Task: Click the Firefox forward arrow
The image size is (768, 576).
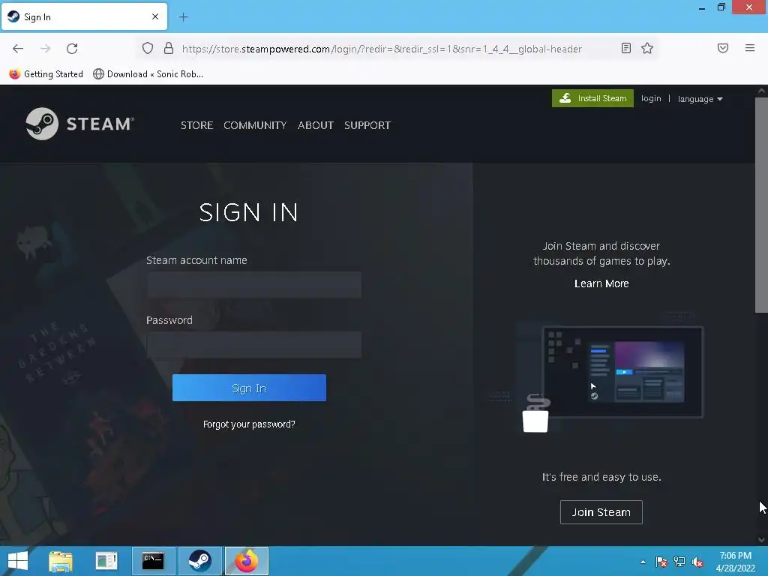Action: coord(45,49)
